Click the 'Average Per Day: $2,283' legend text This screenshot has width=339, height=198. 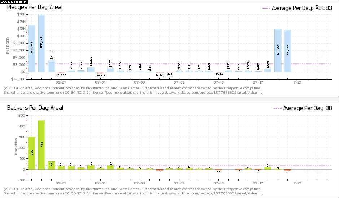pos(302,8)
